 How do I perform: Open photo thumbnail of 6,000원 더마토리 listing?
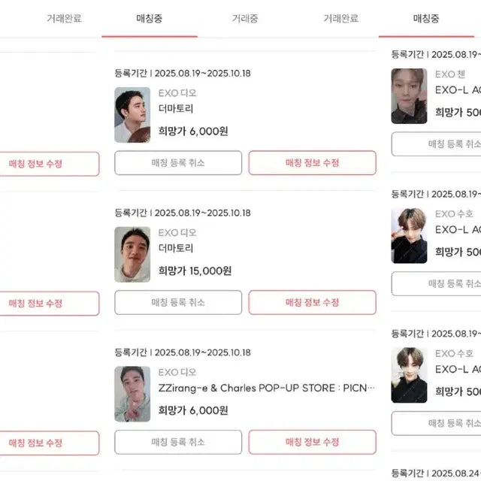tap(132, 115)
